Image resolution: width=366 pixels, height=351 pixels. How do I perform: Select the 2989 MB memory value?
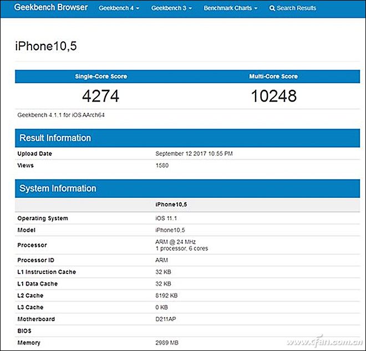pos(167,343)
